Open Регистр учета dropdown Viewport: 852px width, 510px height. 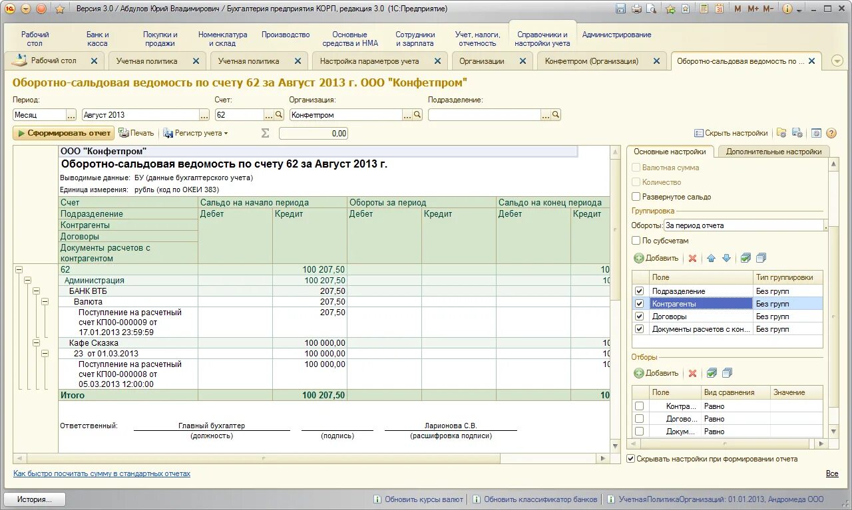pyautogui.click(x=196, y=133)
